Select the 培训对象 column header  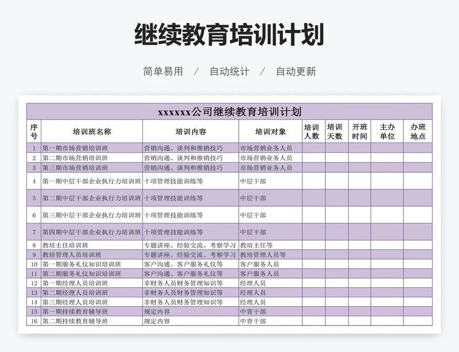tap(270, 131)
